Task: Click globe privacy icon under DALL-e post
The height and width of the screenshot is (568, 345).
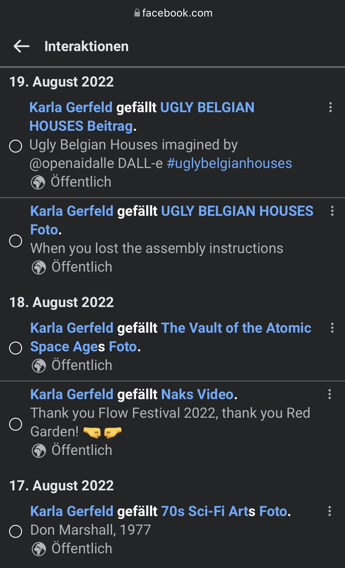Action: (x=38, y=182)
